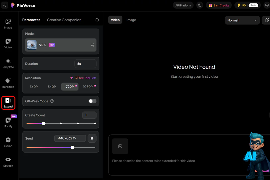Switch to the Creative Companion tab
Image resolution: width=270 pixels, height=180 pixels.
pyautogui.click(x=64, y=20)
